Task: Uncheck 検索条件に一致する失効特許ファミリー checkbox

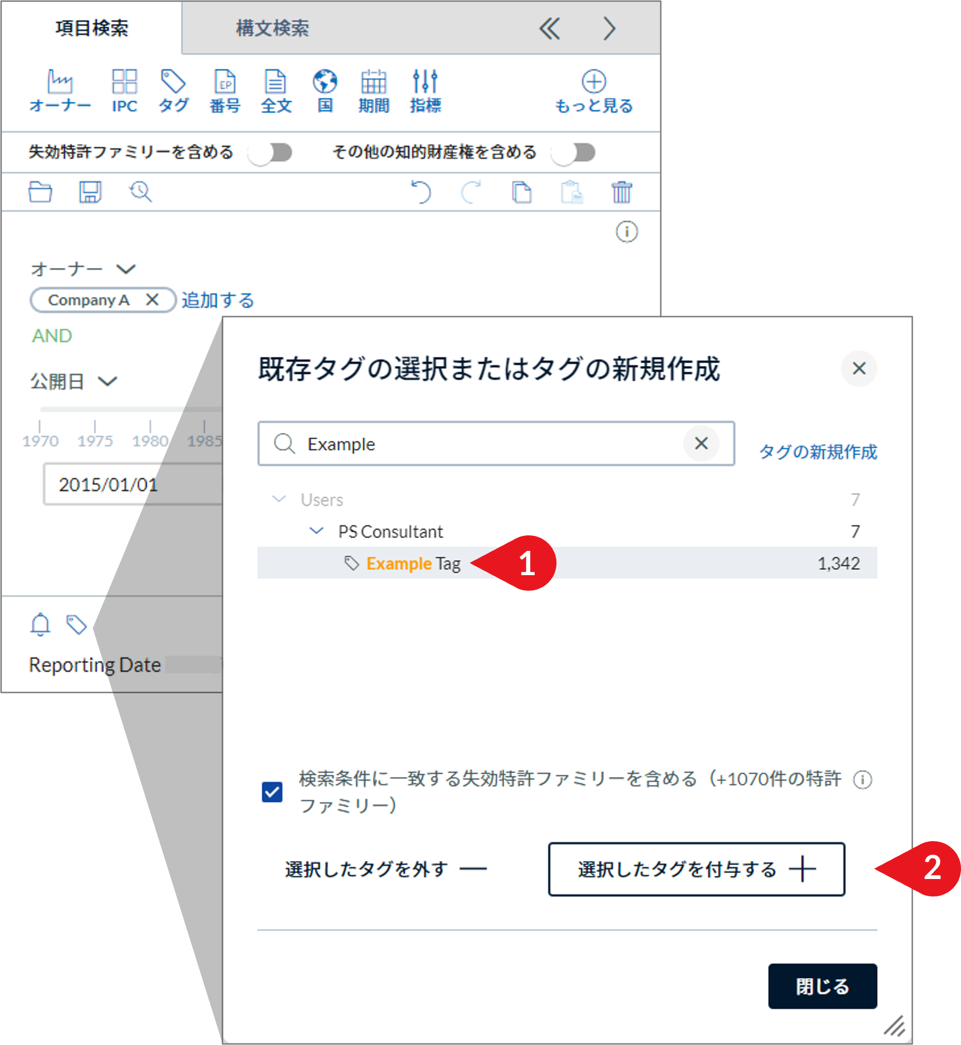Action: coord(272,792)
